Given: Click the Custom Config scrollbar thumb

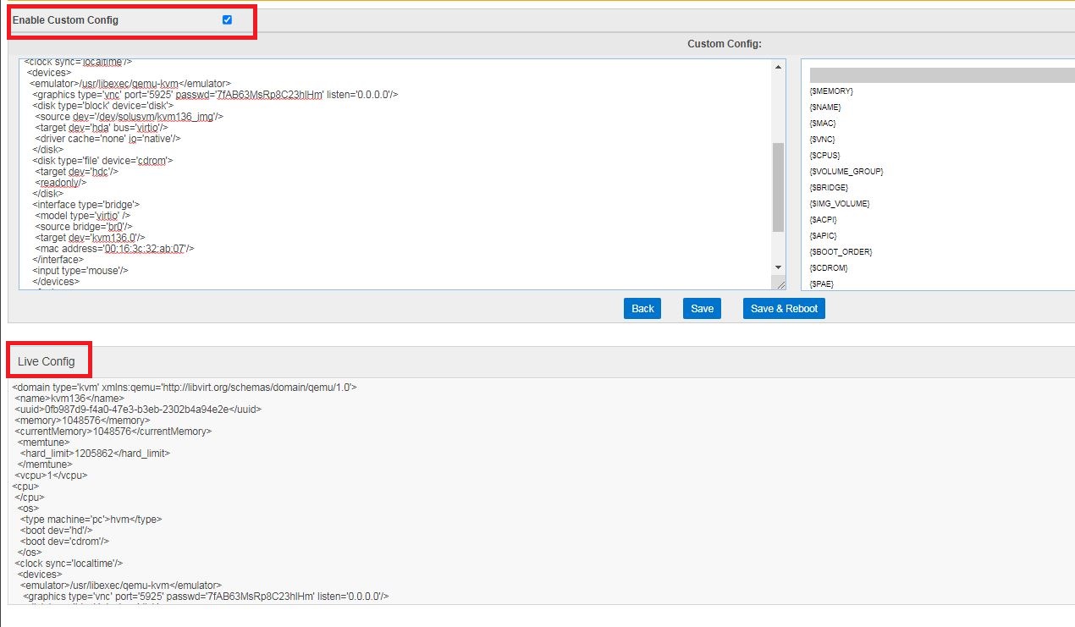Looking at the screenshot, I should pyautogui.click(x=778, y=186).
